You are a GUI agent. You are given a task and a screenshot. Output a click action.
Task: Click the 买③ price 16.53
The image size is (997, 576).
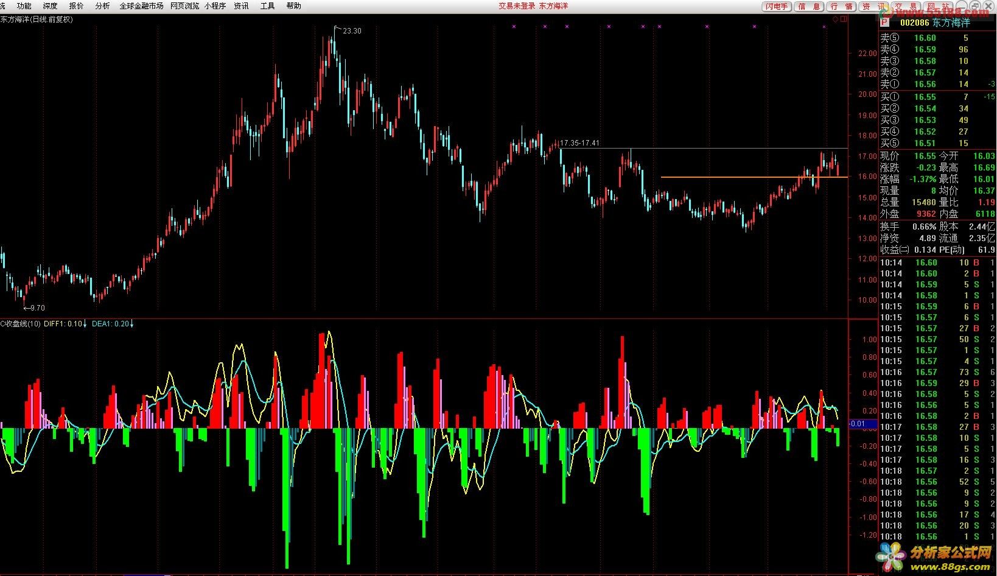[x=925, y=120]
